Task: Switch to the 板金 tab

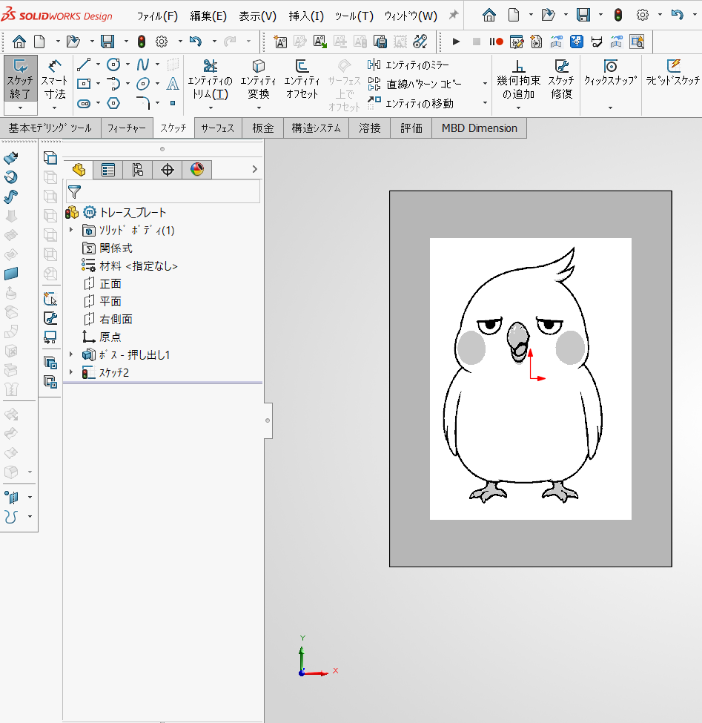Action: [263, 128]
